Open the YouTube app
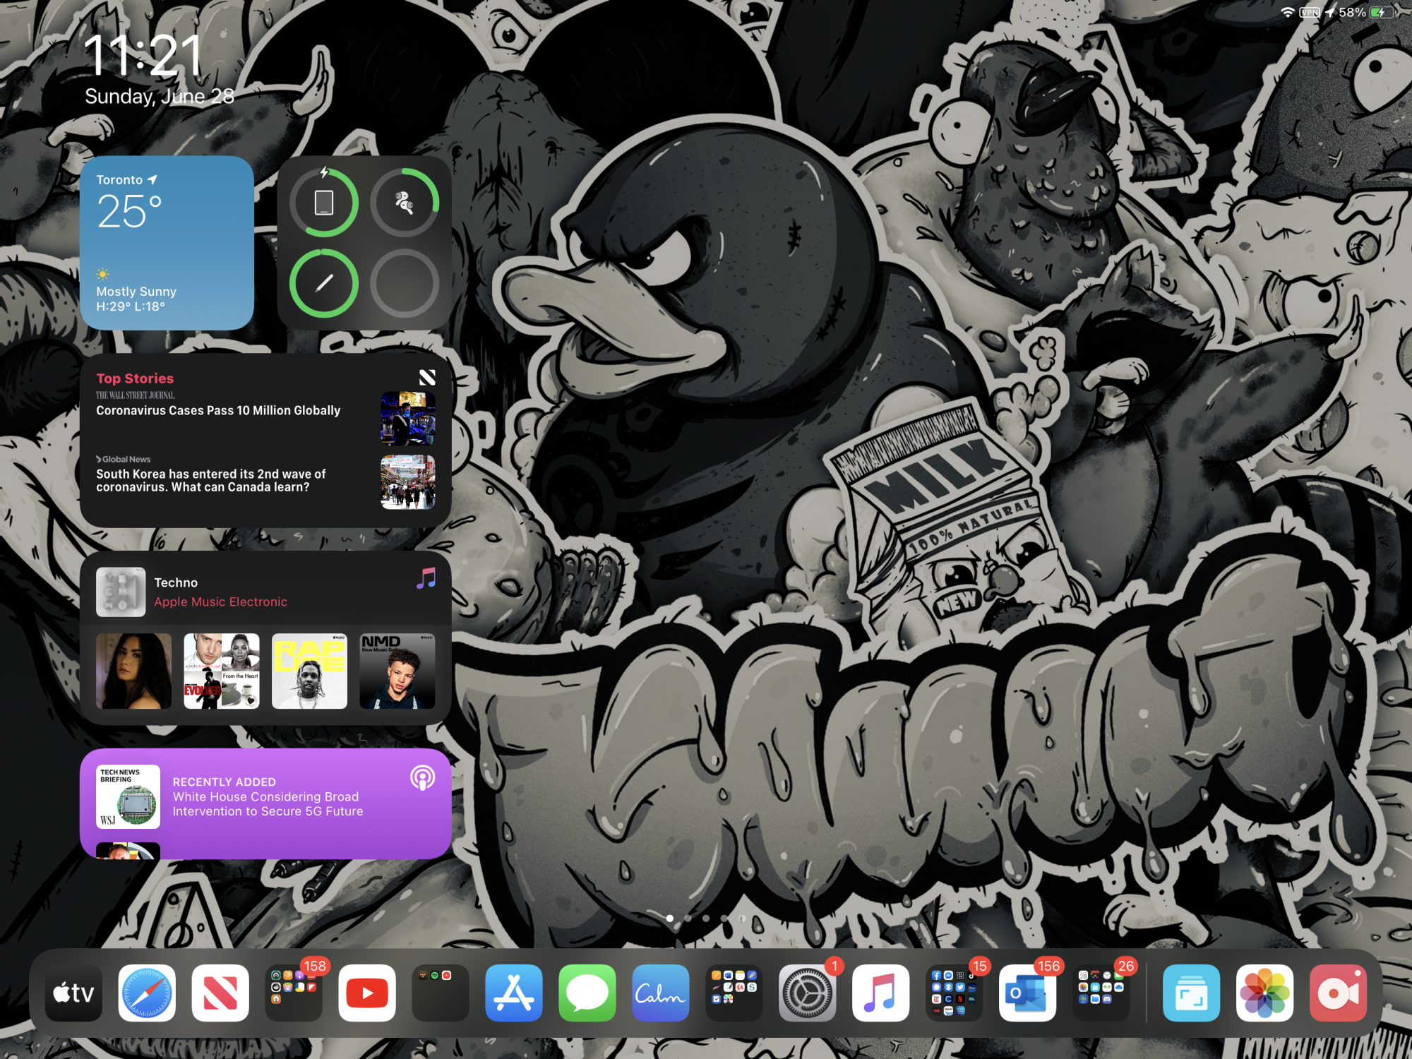 (x=367, y=993)
